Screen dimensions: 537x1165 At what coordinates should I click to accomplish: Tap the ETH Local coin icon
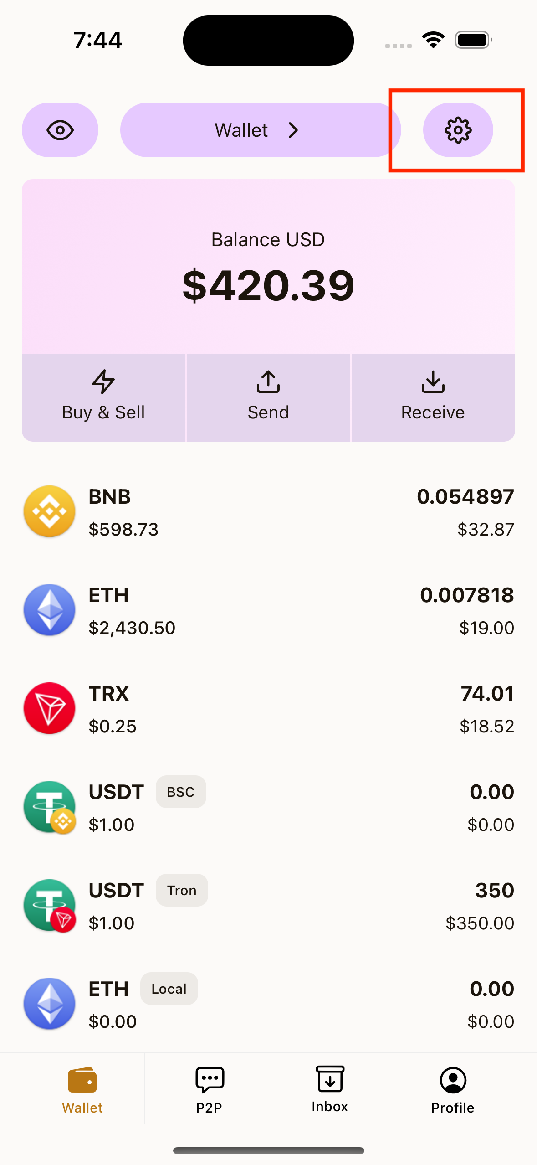[x=49, y=1004]
